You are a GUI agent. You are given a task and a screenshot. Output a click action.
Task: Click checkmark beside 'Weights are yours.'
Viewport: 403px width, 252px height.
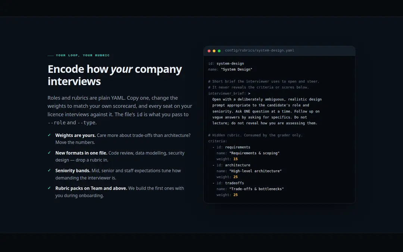49,135
